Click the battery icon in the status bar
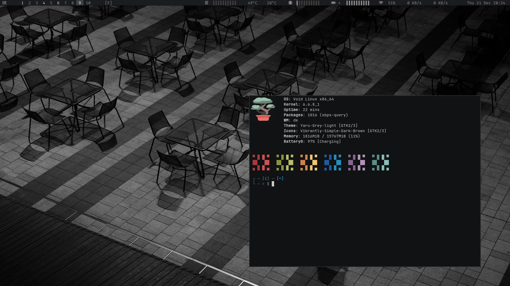 (333, 3)
